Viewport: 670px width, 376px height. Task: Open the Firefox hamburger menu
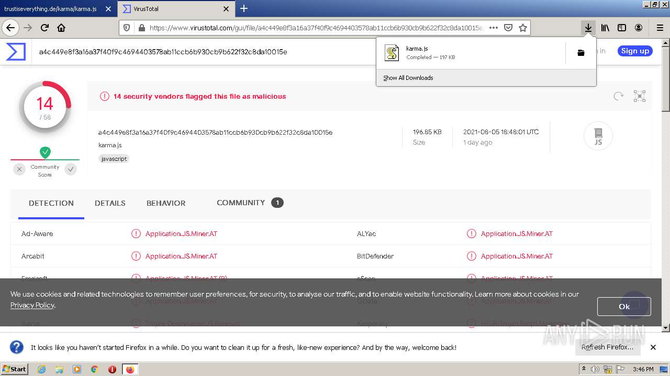pos(660,28)
